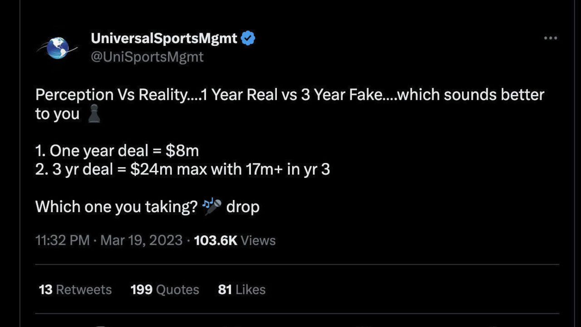The height and width of the screenshot is (327, 581).
Task: Click the word 'drop' in the tweet
Action: click(243, 207)
